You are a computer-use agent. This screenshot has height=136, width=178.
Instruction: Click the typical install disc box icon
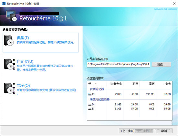pos(9,40)
